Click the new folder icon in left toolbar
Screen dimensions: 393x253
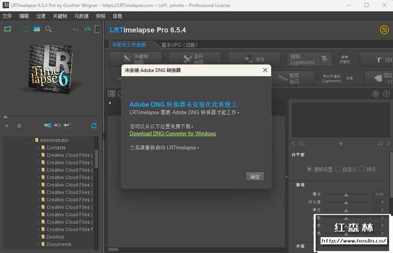tap(8, 29)
